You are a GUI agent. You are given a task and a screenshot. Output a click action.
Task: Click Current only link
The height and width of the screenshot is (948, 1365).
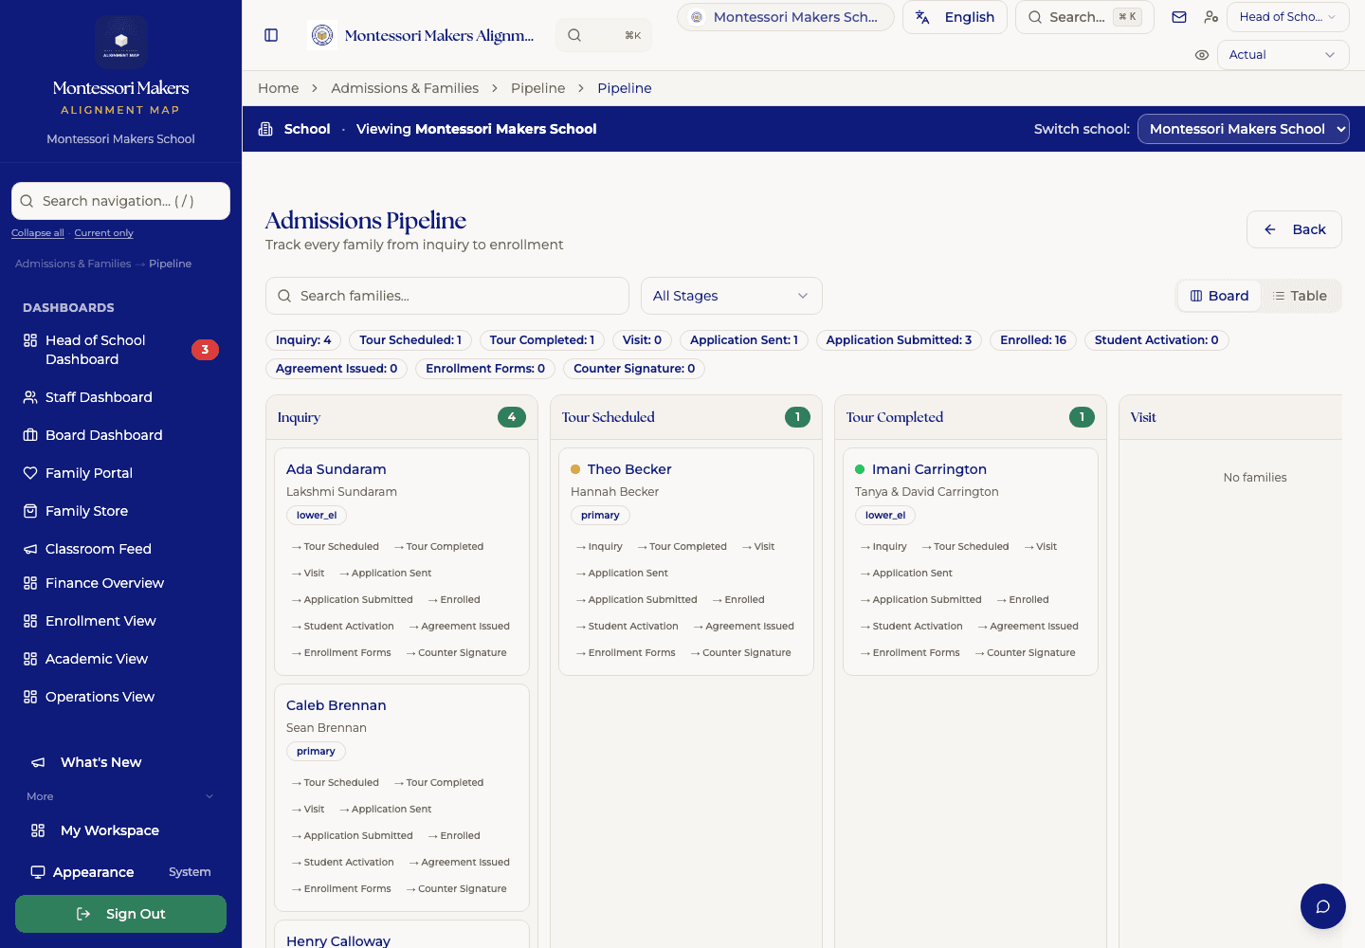pyautogui.click(x=103, y=233)
